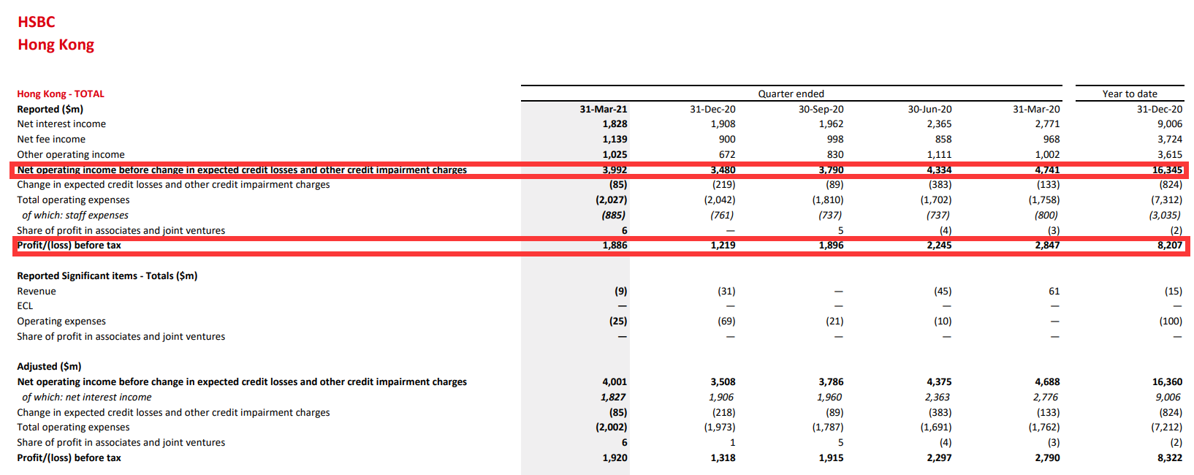This screenshot has height=475, width=1194.
Task: Click the Net interest income row label
Action: click(x=61, y=124)
